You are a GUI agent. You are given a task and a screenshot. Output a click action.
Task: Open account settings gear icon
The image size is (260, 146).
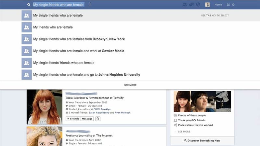coord(233,5)
